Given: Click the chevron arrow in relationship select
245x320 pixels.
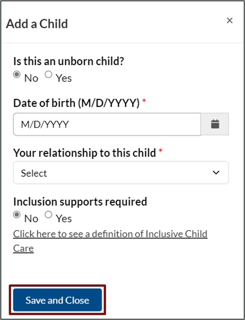Looking at the screenshot, I should pyautogui.click(x=216, y=173).
